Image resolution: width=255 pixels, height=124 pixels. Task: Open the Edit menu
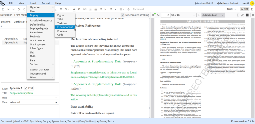(11, 3)
